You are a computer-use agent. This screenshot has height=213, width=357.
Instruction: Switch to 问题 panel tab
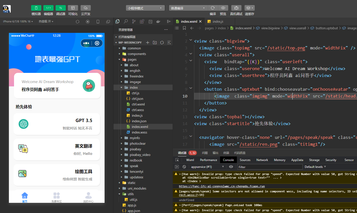tap(205, 153)
